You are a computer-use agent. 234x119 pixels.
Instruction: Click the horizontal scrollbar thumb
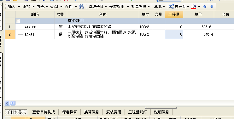(13, 103)
